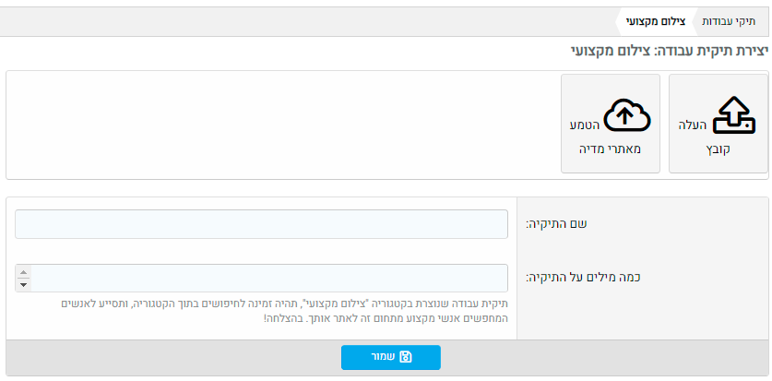
Task: Click the הטמע embed label
Action: pos(584,125)
